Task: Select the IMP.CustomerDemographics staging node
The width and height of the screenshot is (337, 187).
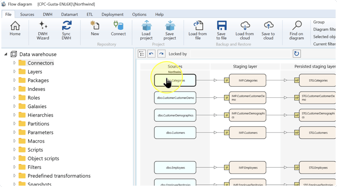Action: 248,115
